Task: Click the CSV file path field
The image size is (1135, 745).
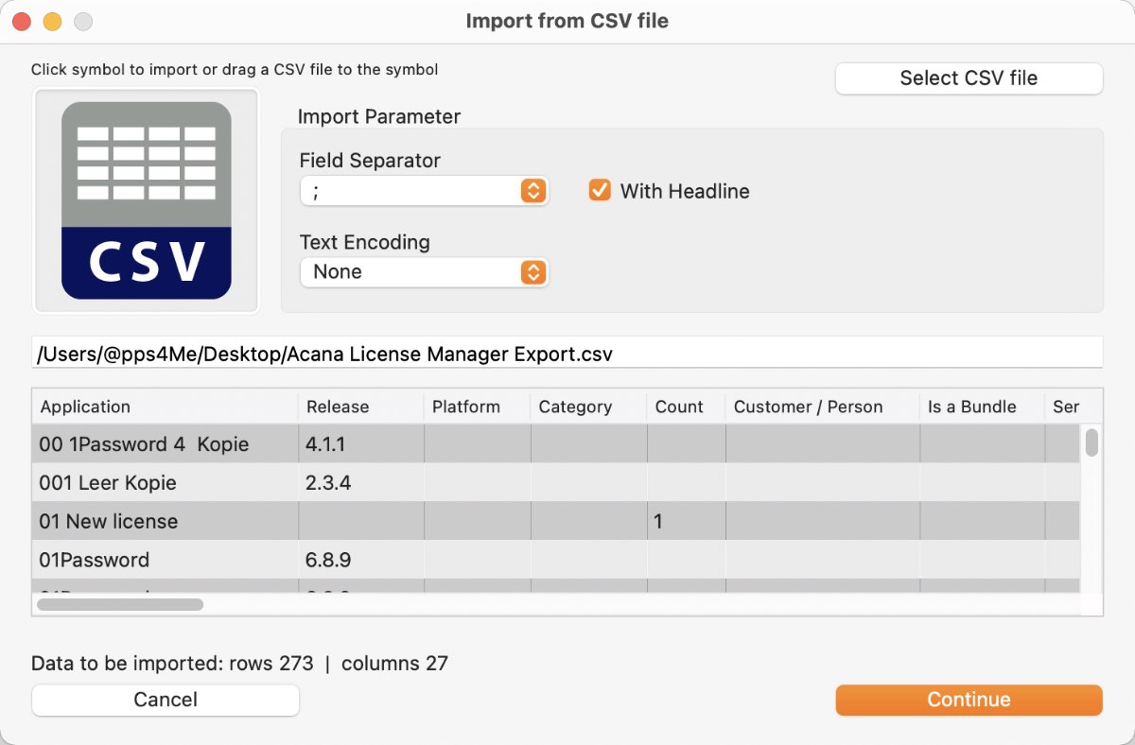Action: point(567,355)
